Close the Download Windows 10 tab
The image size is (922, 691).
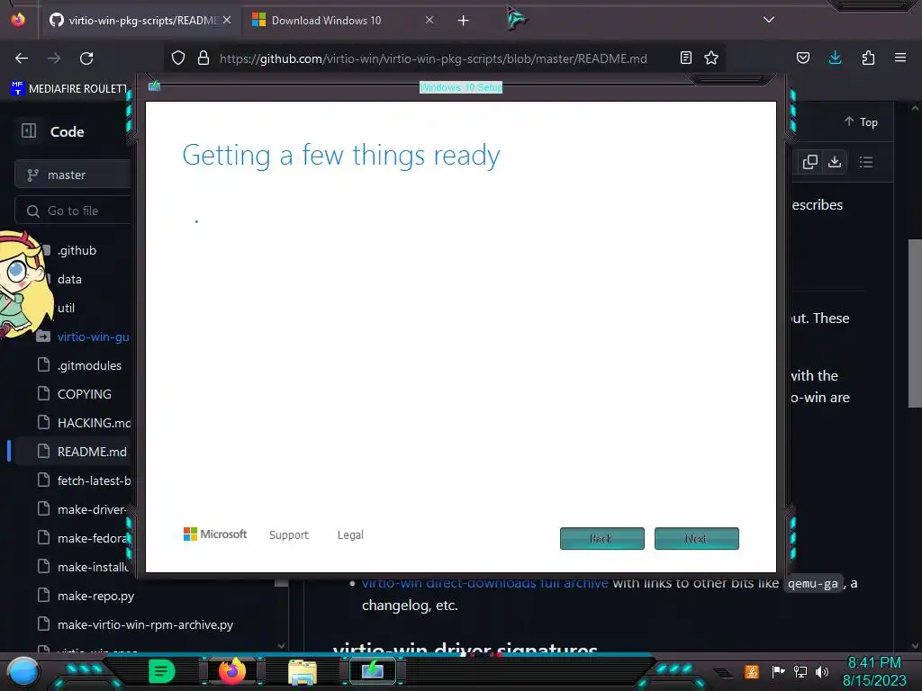[x=429, y=20]
